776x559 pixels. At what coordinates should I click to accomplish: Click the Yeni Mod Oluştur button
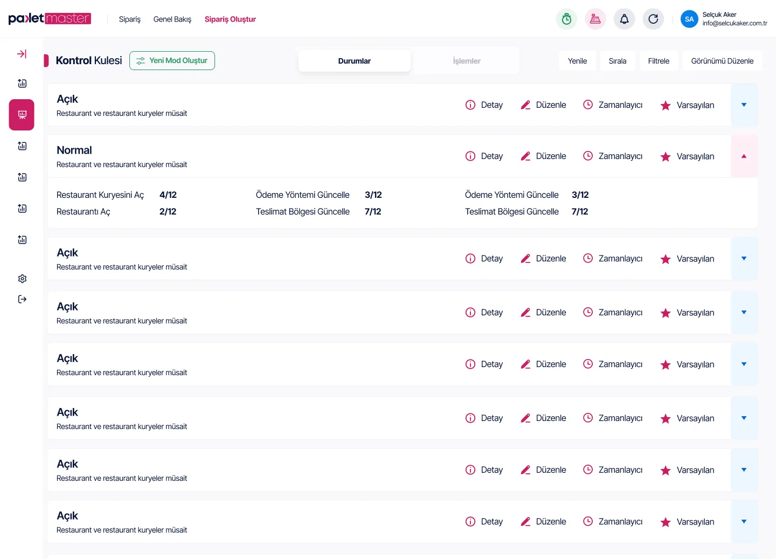[x=172, y=61]
